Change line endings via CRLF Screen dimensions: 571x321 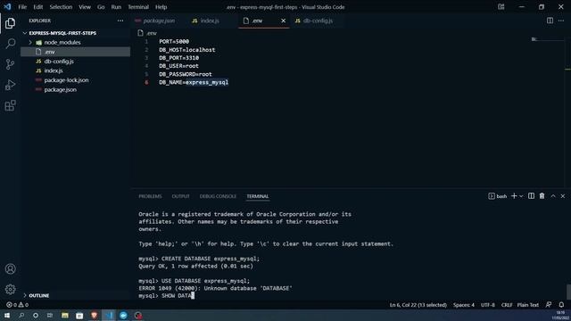tap(507, 305)
